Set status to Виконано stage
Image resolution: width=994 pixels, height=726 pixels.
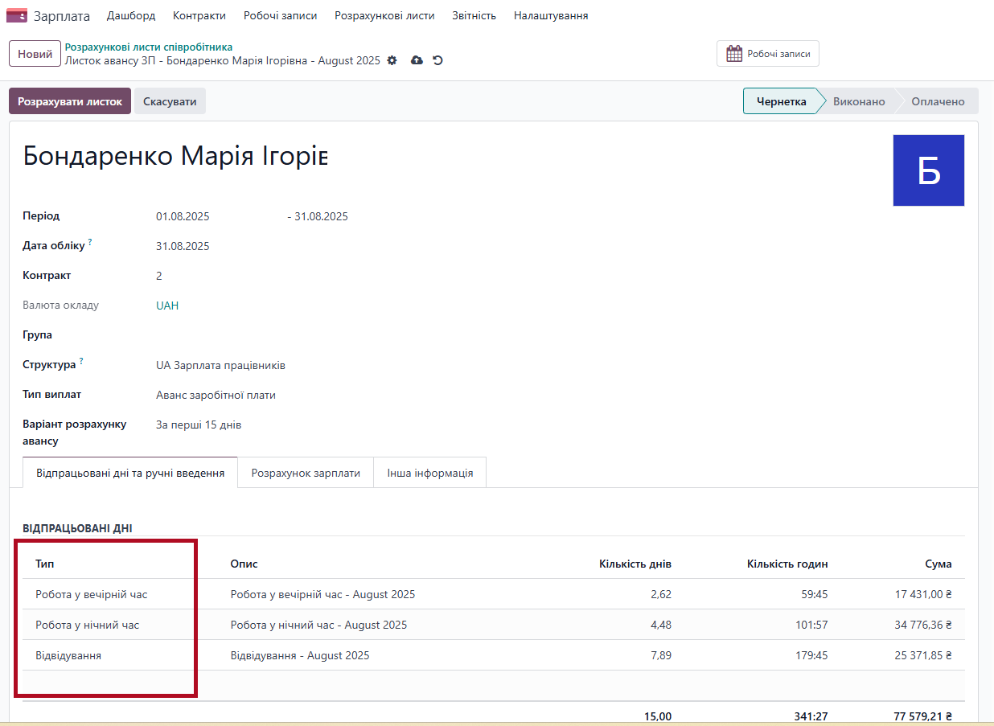[x=858, y=101]
